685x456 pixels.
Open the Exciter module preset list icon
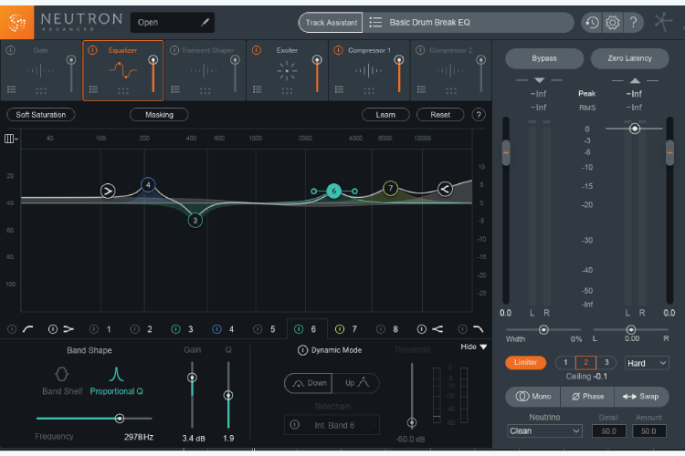point(257,89)
